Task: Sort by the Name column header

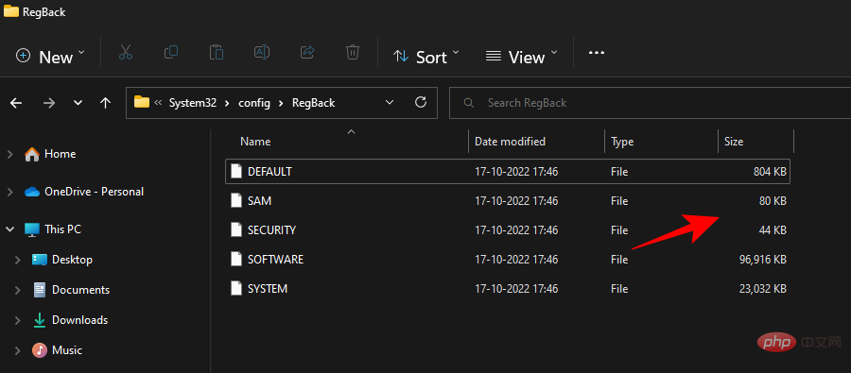Action: tap(255, 142)
